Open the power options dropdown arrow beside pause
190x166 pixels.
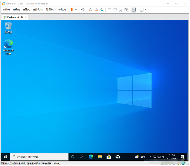[x=76, y=10]
